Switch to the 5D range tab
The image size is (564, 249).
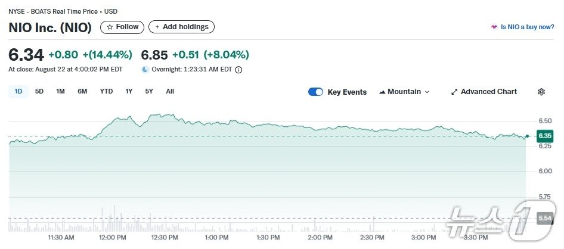(x=39, y=91)
